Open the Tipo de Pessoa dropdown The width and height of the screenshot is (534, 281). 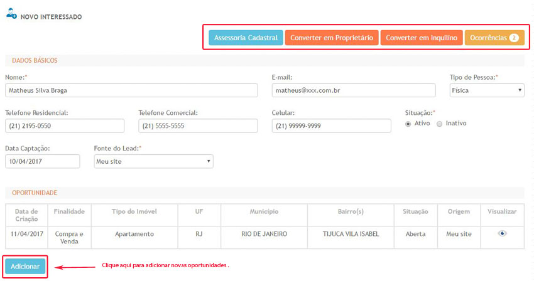click(x=486, y=90)
